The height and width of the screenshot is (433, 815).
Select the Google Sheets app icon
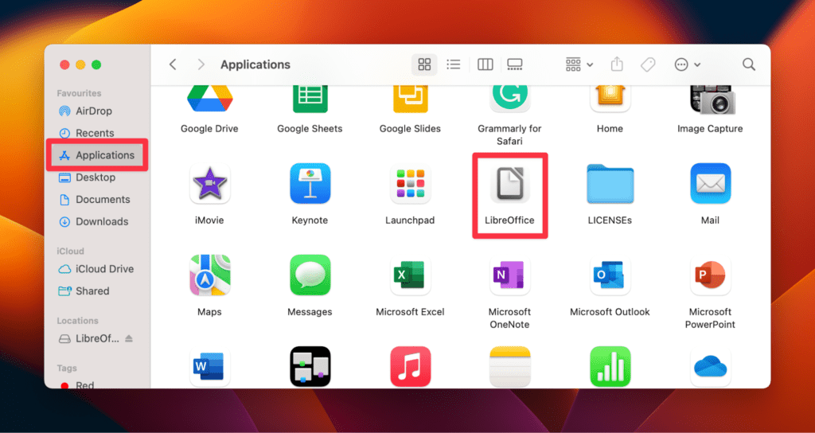310,99
